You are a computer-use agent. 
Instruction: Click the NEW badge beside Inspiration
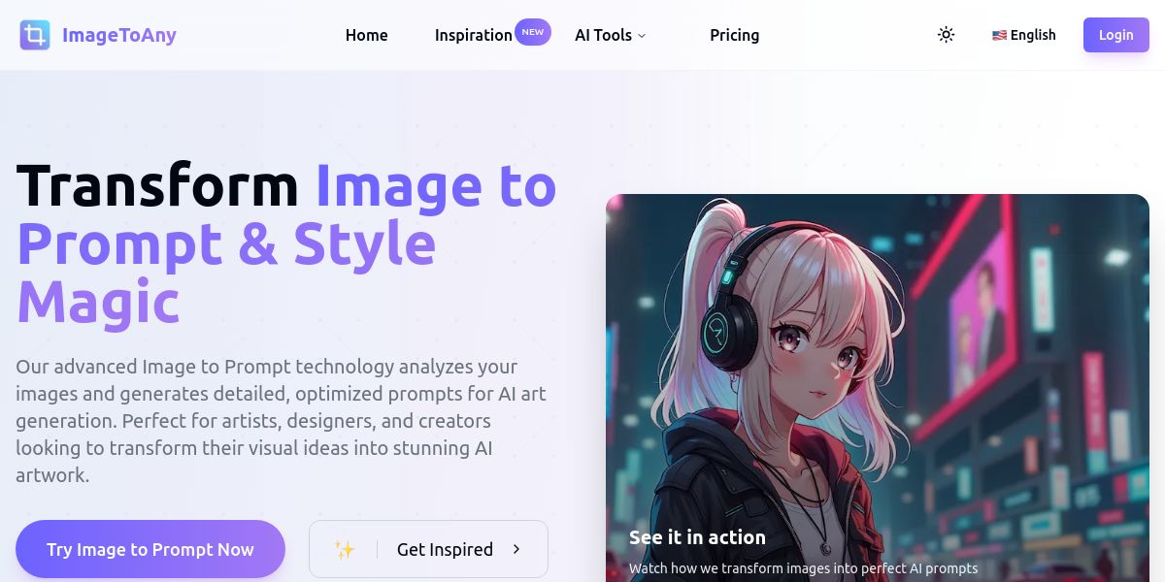click(533, 32)
